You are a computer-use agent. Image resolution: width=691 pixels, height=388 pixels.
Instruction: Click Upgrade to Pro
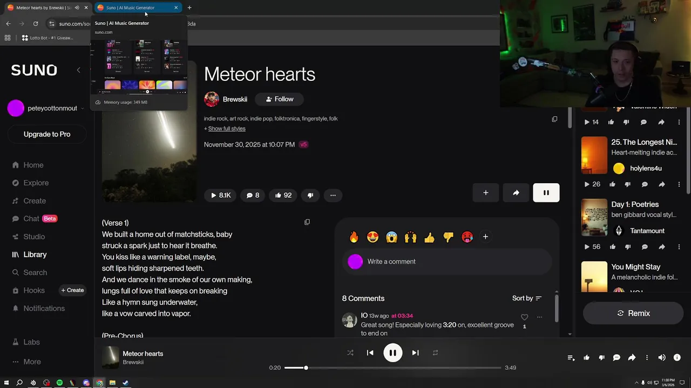pos(47,134)
